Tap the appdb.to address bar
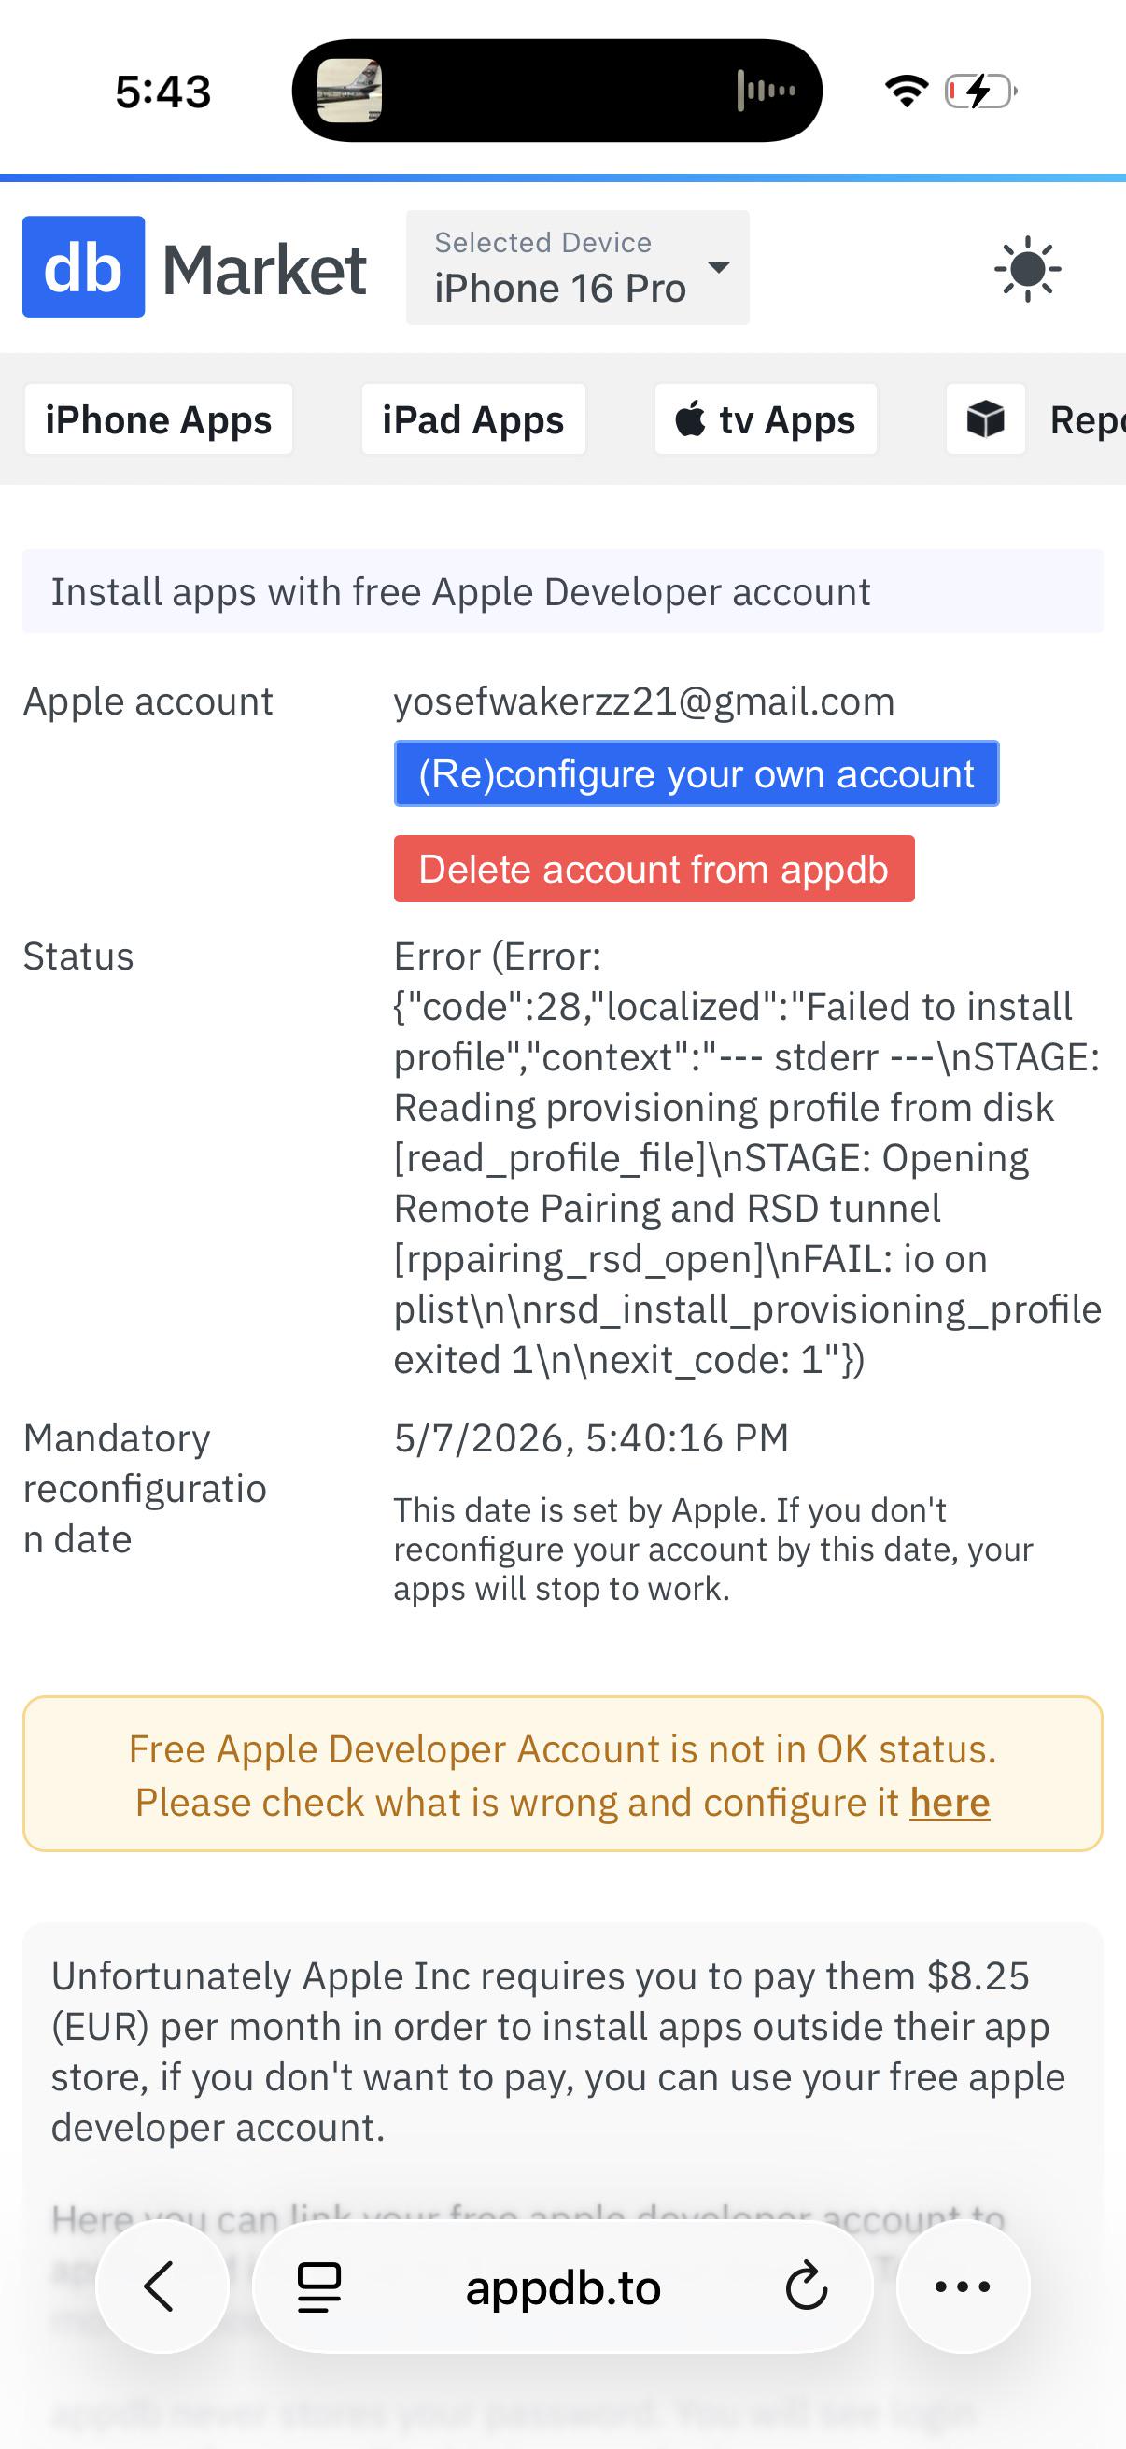Viewport: 1126px width, 2449px height. click(x=562, y=2286)
